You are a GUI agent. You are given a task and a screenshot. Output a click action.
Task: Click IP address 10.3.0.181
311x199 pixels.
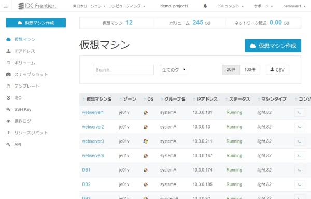pos(202,112)
